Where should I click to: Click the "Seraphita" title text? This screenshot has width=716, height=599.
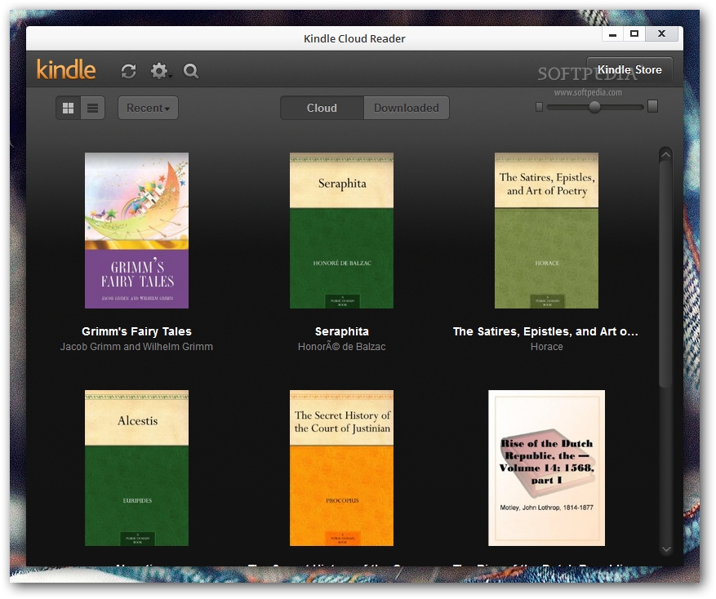point(341,331)
